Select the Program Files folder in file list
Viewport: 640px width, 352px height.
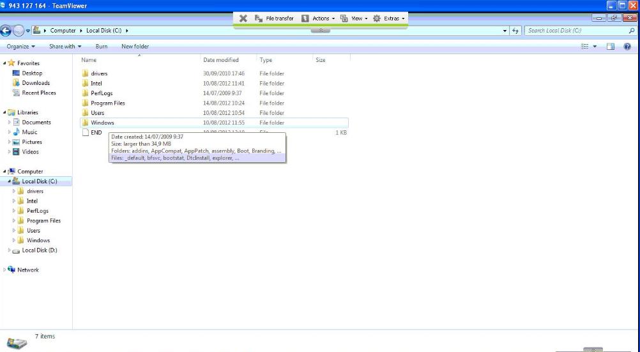(x=107, y=103)
